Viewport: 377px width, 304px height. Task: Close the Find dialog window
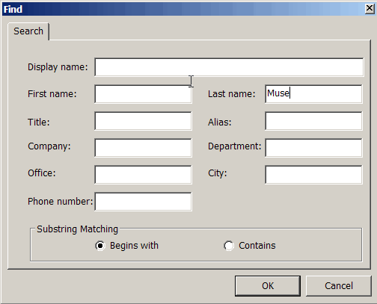pos(370,9)
